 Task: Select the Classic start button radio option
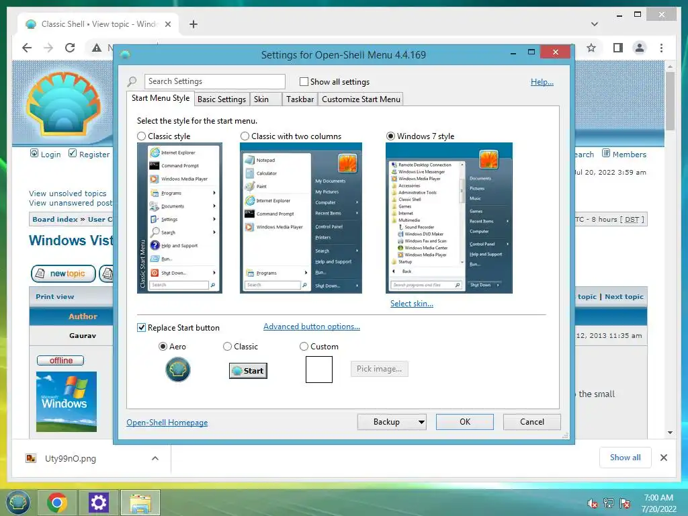[x=227, y=347]
